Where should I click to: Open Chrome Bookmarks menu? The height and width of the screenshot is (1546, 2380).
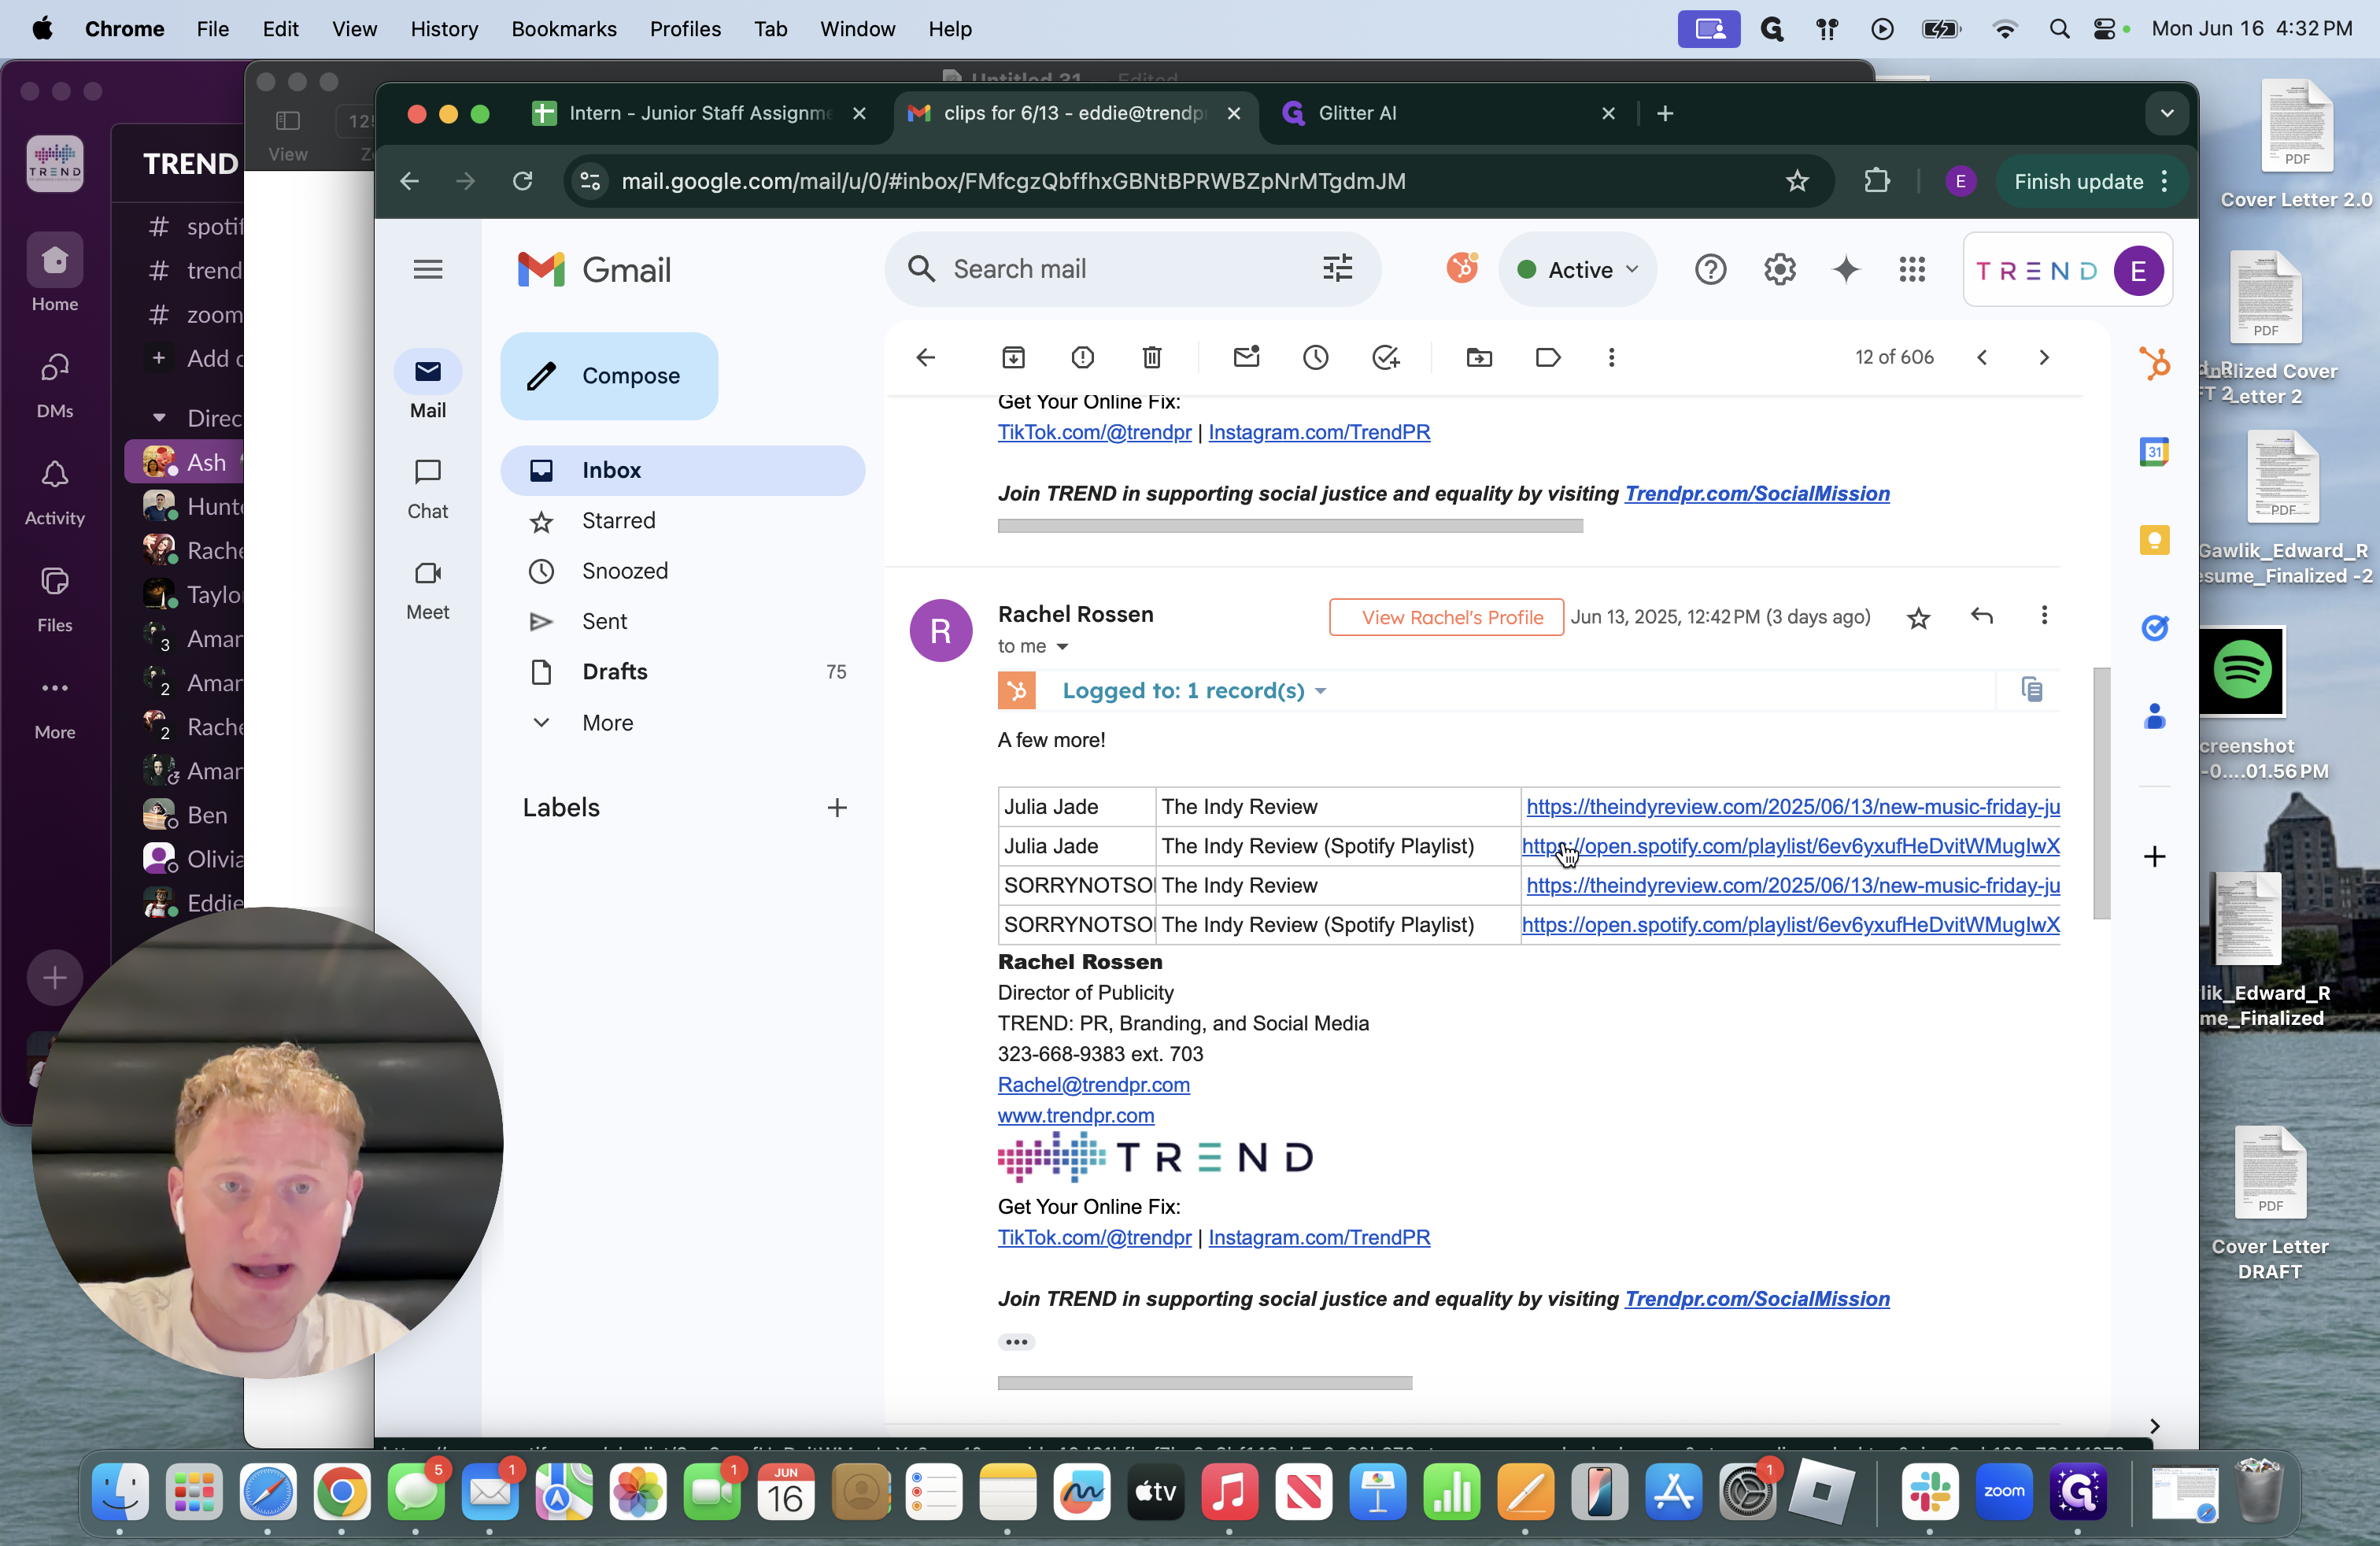(563, 29)
